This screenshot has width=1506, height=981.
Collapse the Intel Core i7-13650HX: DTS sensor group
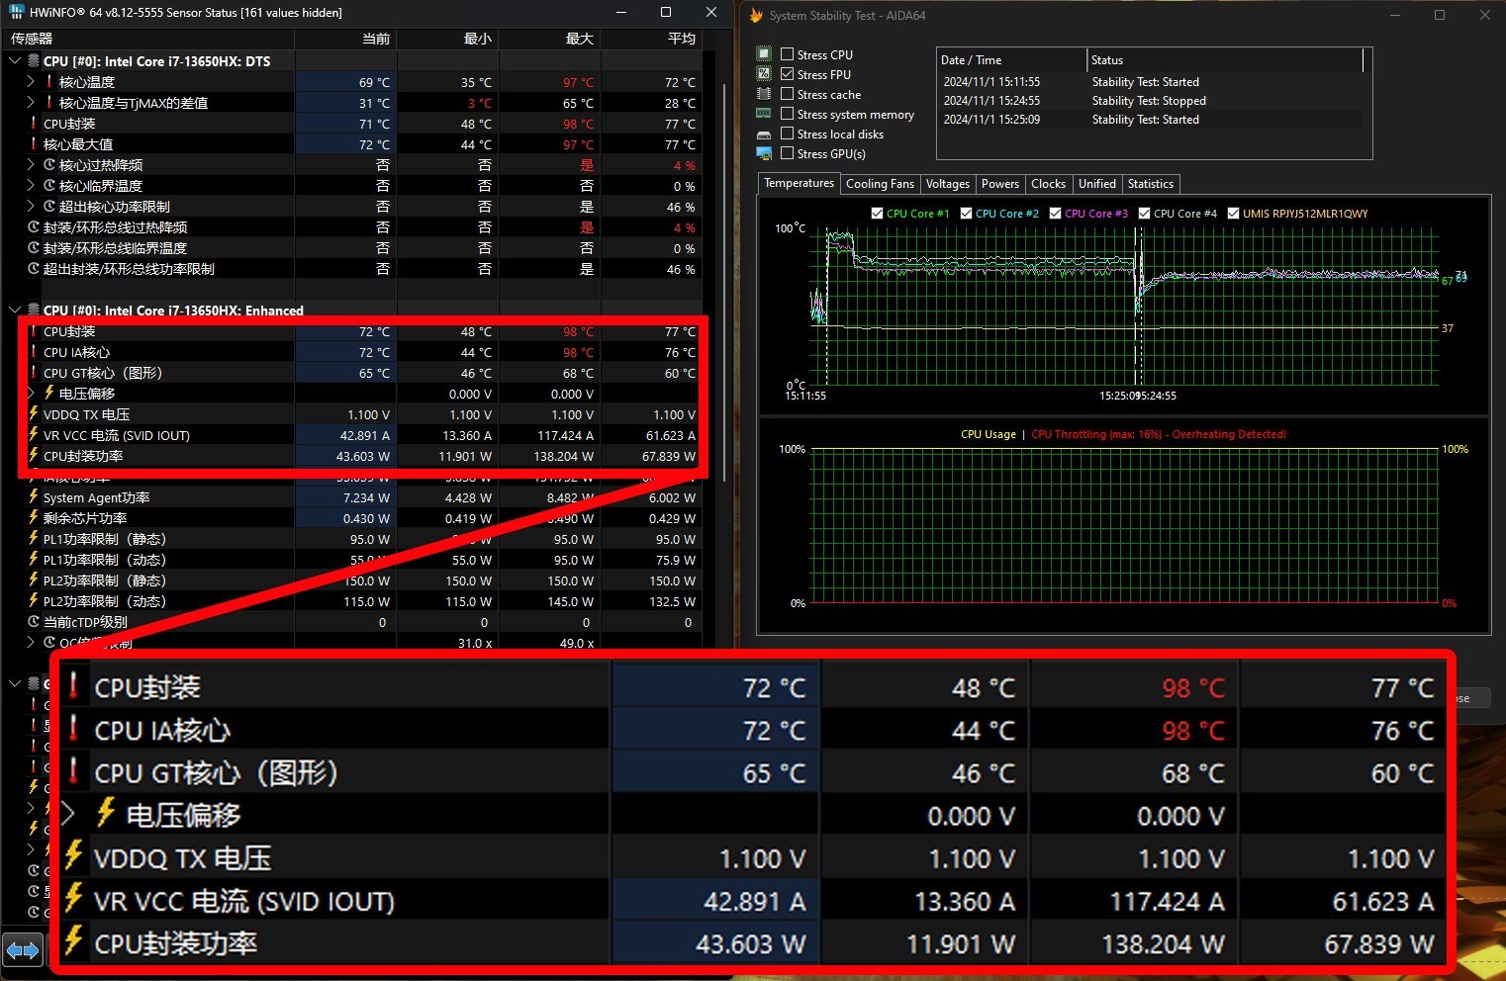[x=15, y=61]
